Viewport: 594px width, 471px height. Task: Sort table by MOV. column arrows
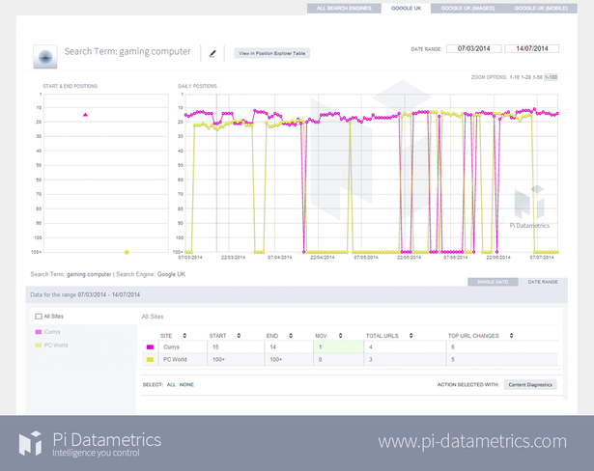click(340, 336)
